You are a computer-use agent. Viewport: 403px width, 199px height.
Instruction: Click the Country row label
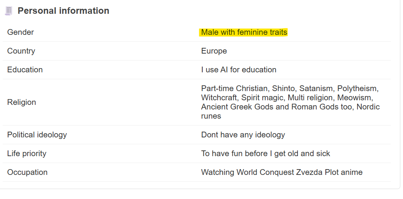point(21,51)
